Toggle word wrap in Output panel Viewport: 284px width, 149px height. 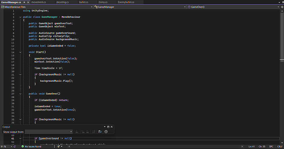click(100, 132)
